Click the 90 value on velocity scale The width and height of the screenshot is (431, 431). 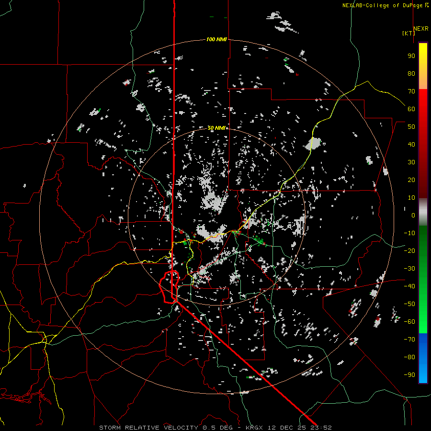(411, 56)
